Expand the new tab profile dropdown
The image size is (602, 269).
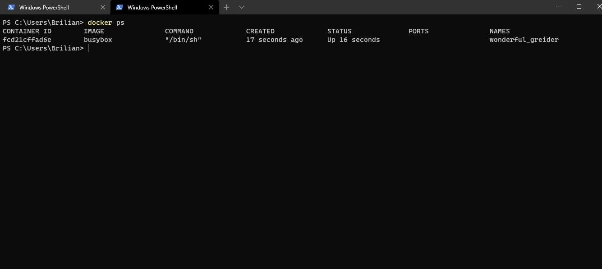(x=242, y=7)
